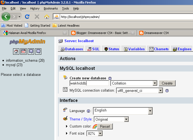Viewport: 193px width, 140px height.
Task: Open the SQL query window icon in sidebar
Action: tap(23, 51)
